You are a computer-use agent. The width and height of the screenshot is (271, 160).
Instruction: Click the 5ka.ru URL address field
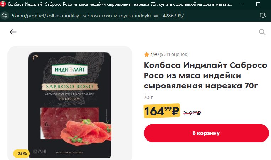pos(98,16)
